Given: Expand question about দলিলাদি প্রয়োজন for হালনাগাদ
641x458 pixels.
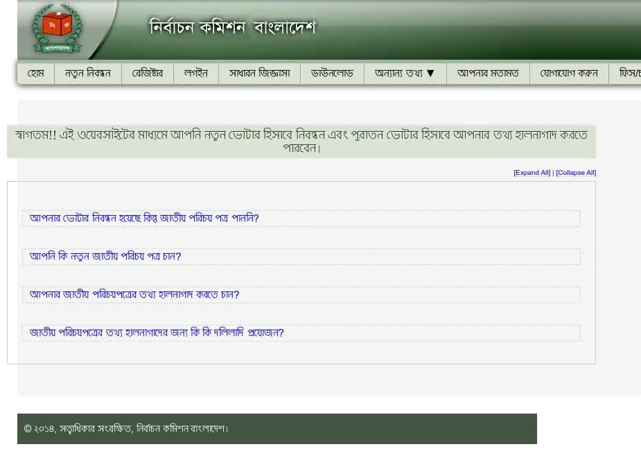Looking at the screenshot, I should coord(301,333).
